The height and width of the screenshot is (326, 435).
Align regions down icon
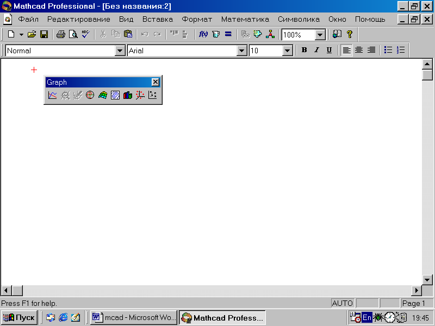[x=185, y=34]
